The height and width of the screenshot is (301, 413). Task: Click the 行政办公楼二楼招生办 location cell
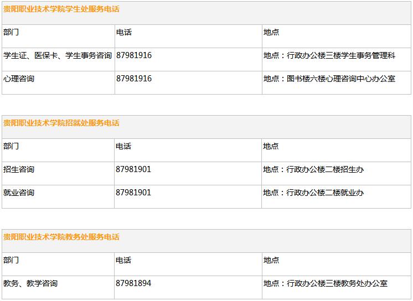tap(313, 170)
